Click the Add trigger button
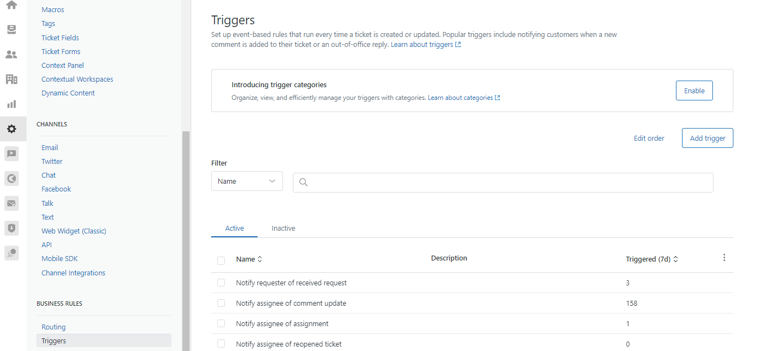This screenshot has width=766, height=351. (x=707, y=138)
